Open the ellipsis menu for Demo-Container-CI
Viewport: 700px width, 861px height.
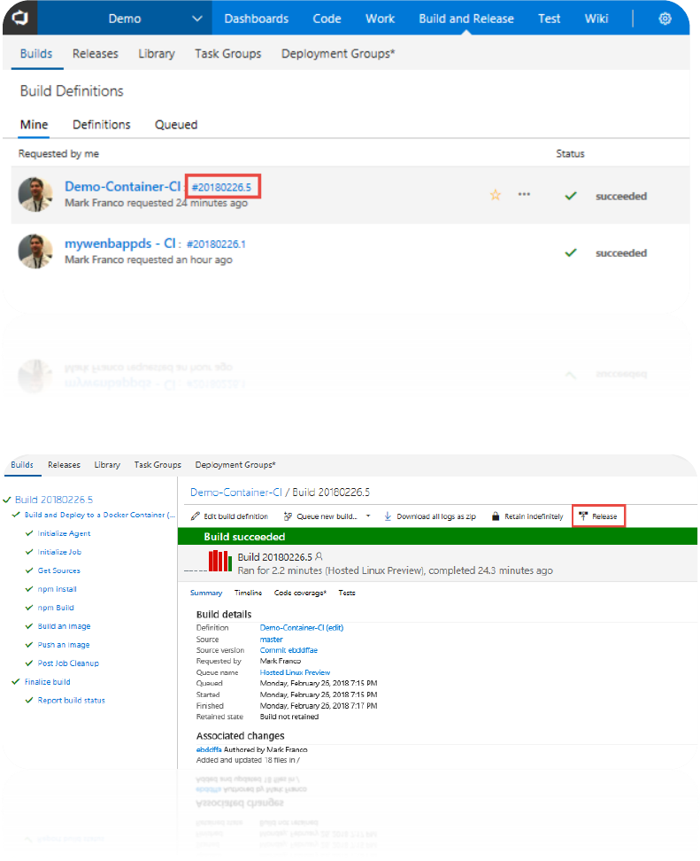pyautogui.click(x=525, y=194)
